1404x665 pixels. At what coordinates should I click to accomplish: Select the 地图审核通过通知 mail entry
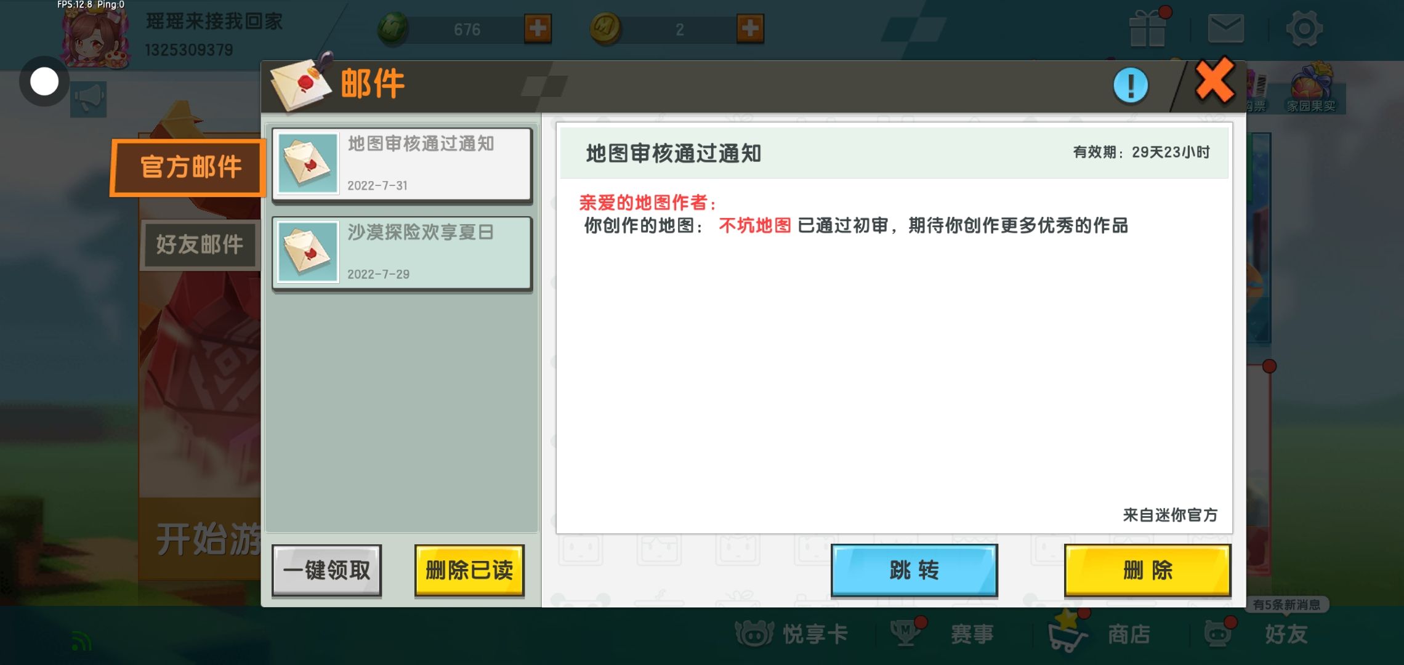(x=402, y=164)
